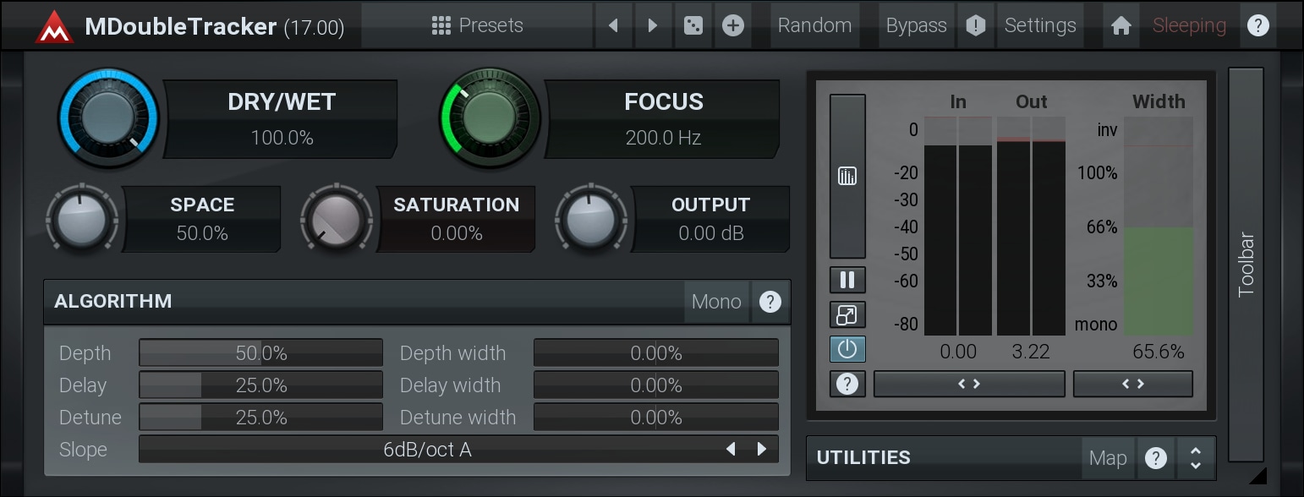Click the Depth slider at 50.0%
Image resolution: width=1304 pixels, height=497 pixels.
260,353
